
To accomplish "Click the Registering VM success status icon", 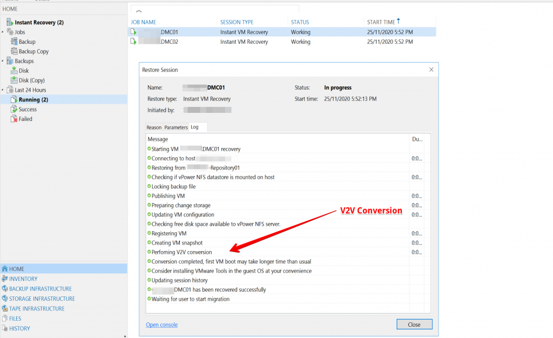I will pyautogui.click(x=149, y=233).
